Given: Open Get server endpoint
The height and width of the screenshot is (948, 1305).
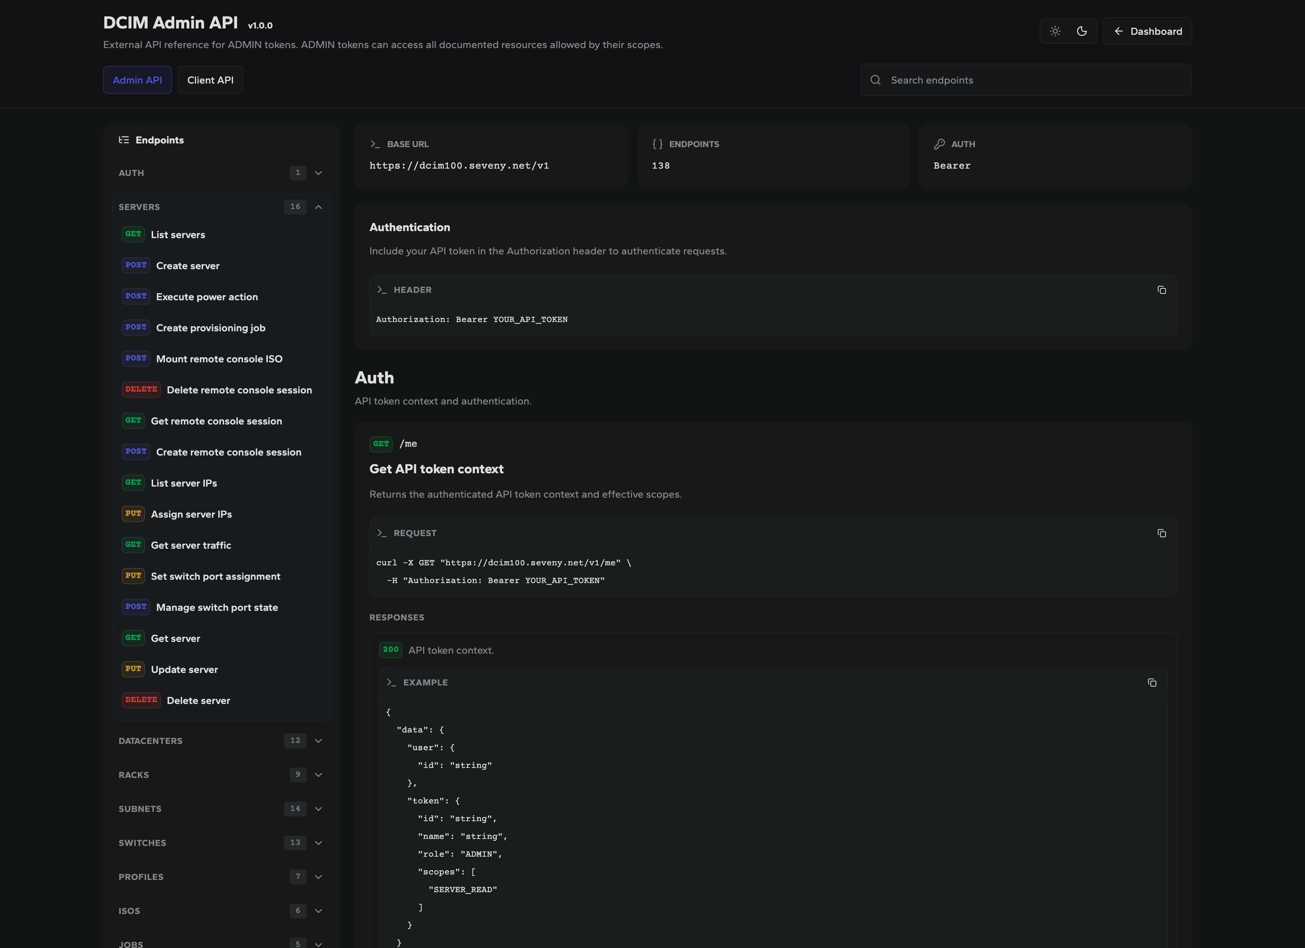Looking at the screenshot, I should (x=221, y=639).
